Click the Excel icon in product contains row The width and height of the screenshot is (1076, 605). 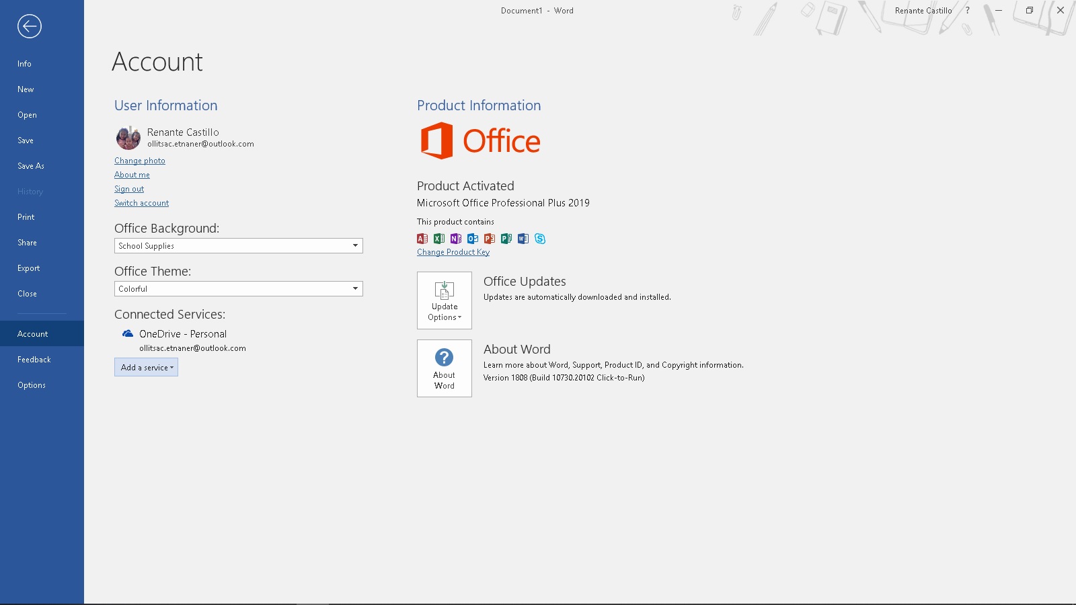pyautogui.click(x=439, y=239)
